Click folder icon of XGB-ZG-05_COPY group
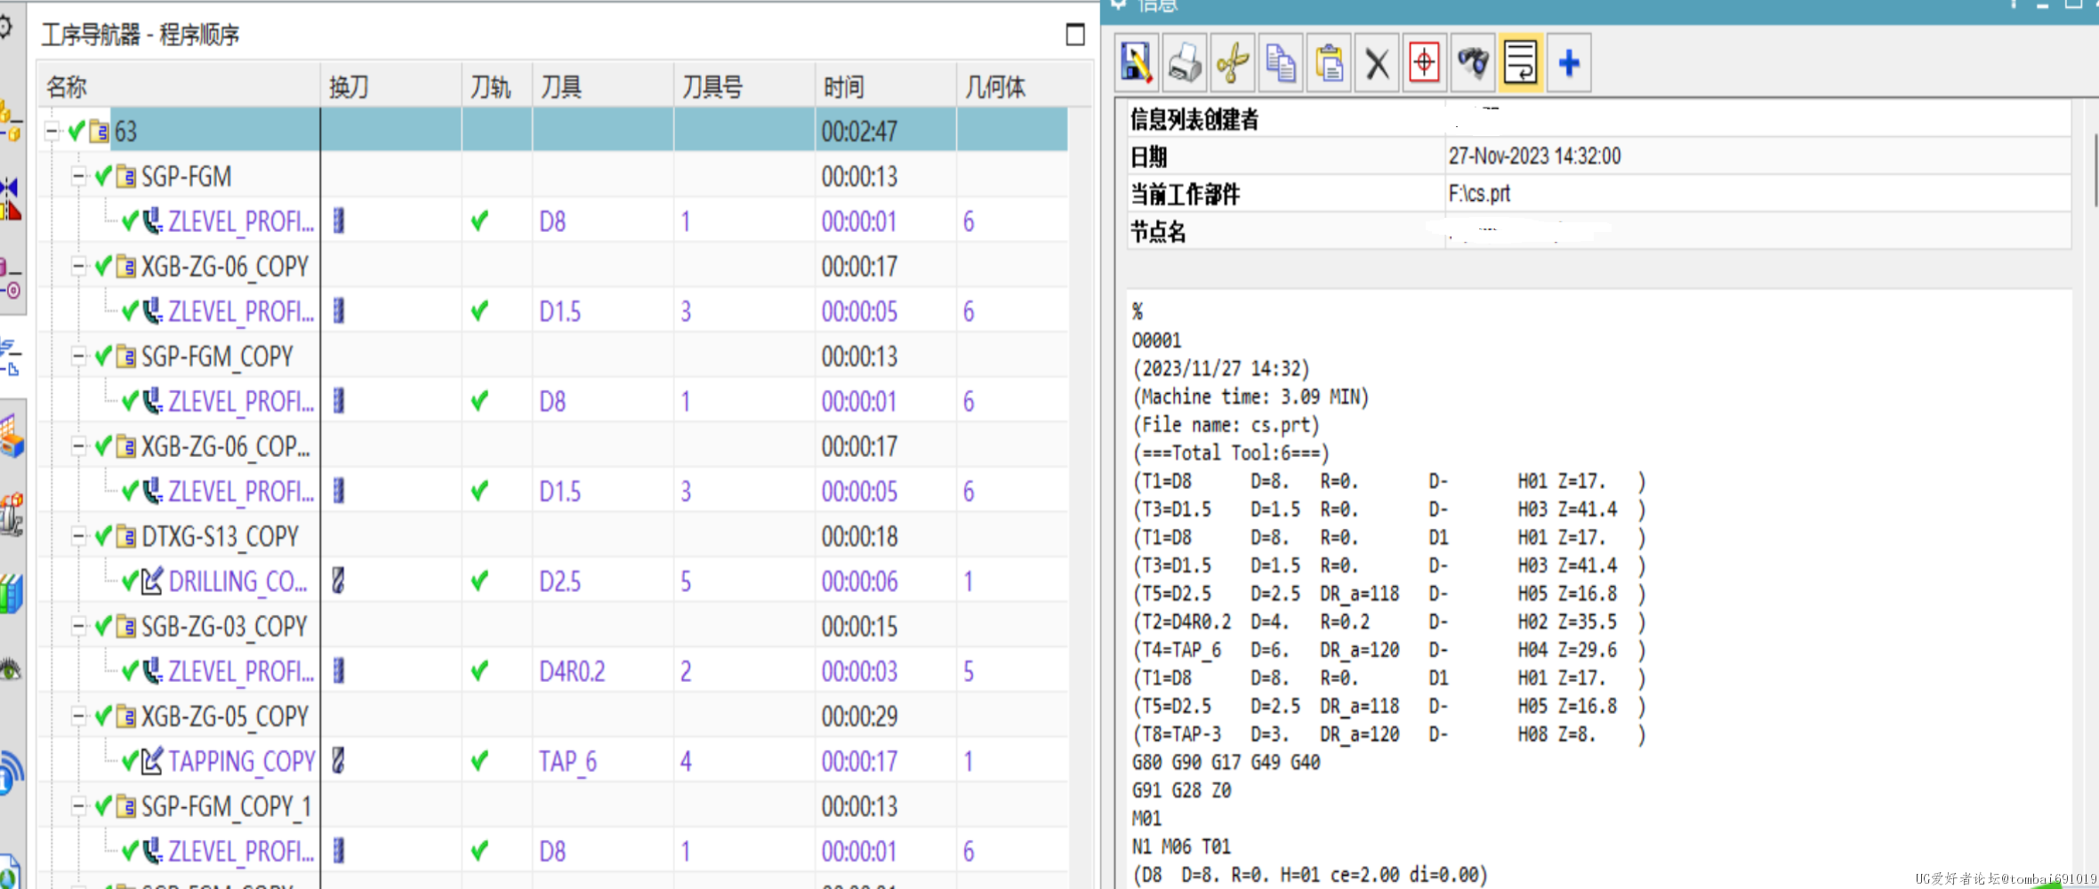2099x889 pixels. [126, 716]
